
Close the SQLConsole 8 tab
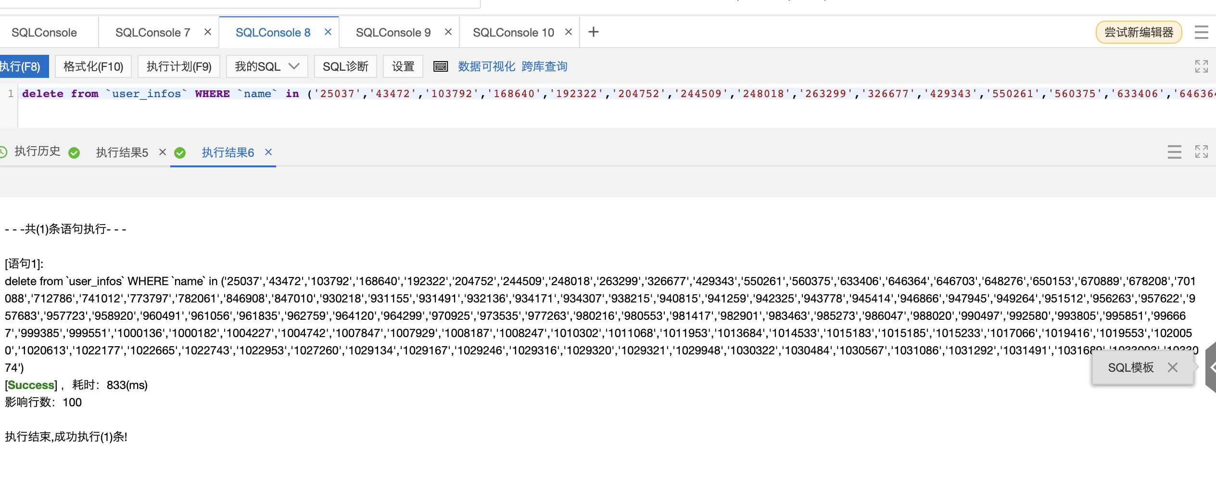(328, 32)
